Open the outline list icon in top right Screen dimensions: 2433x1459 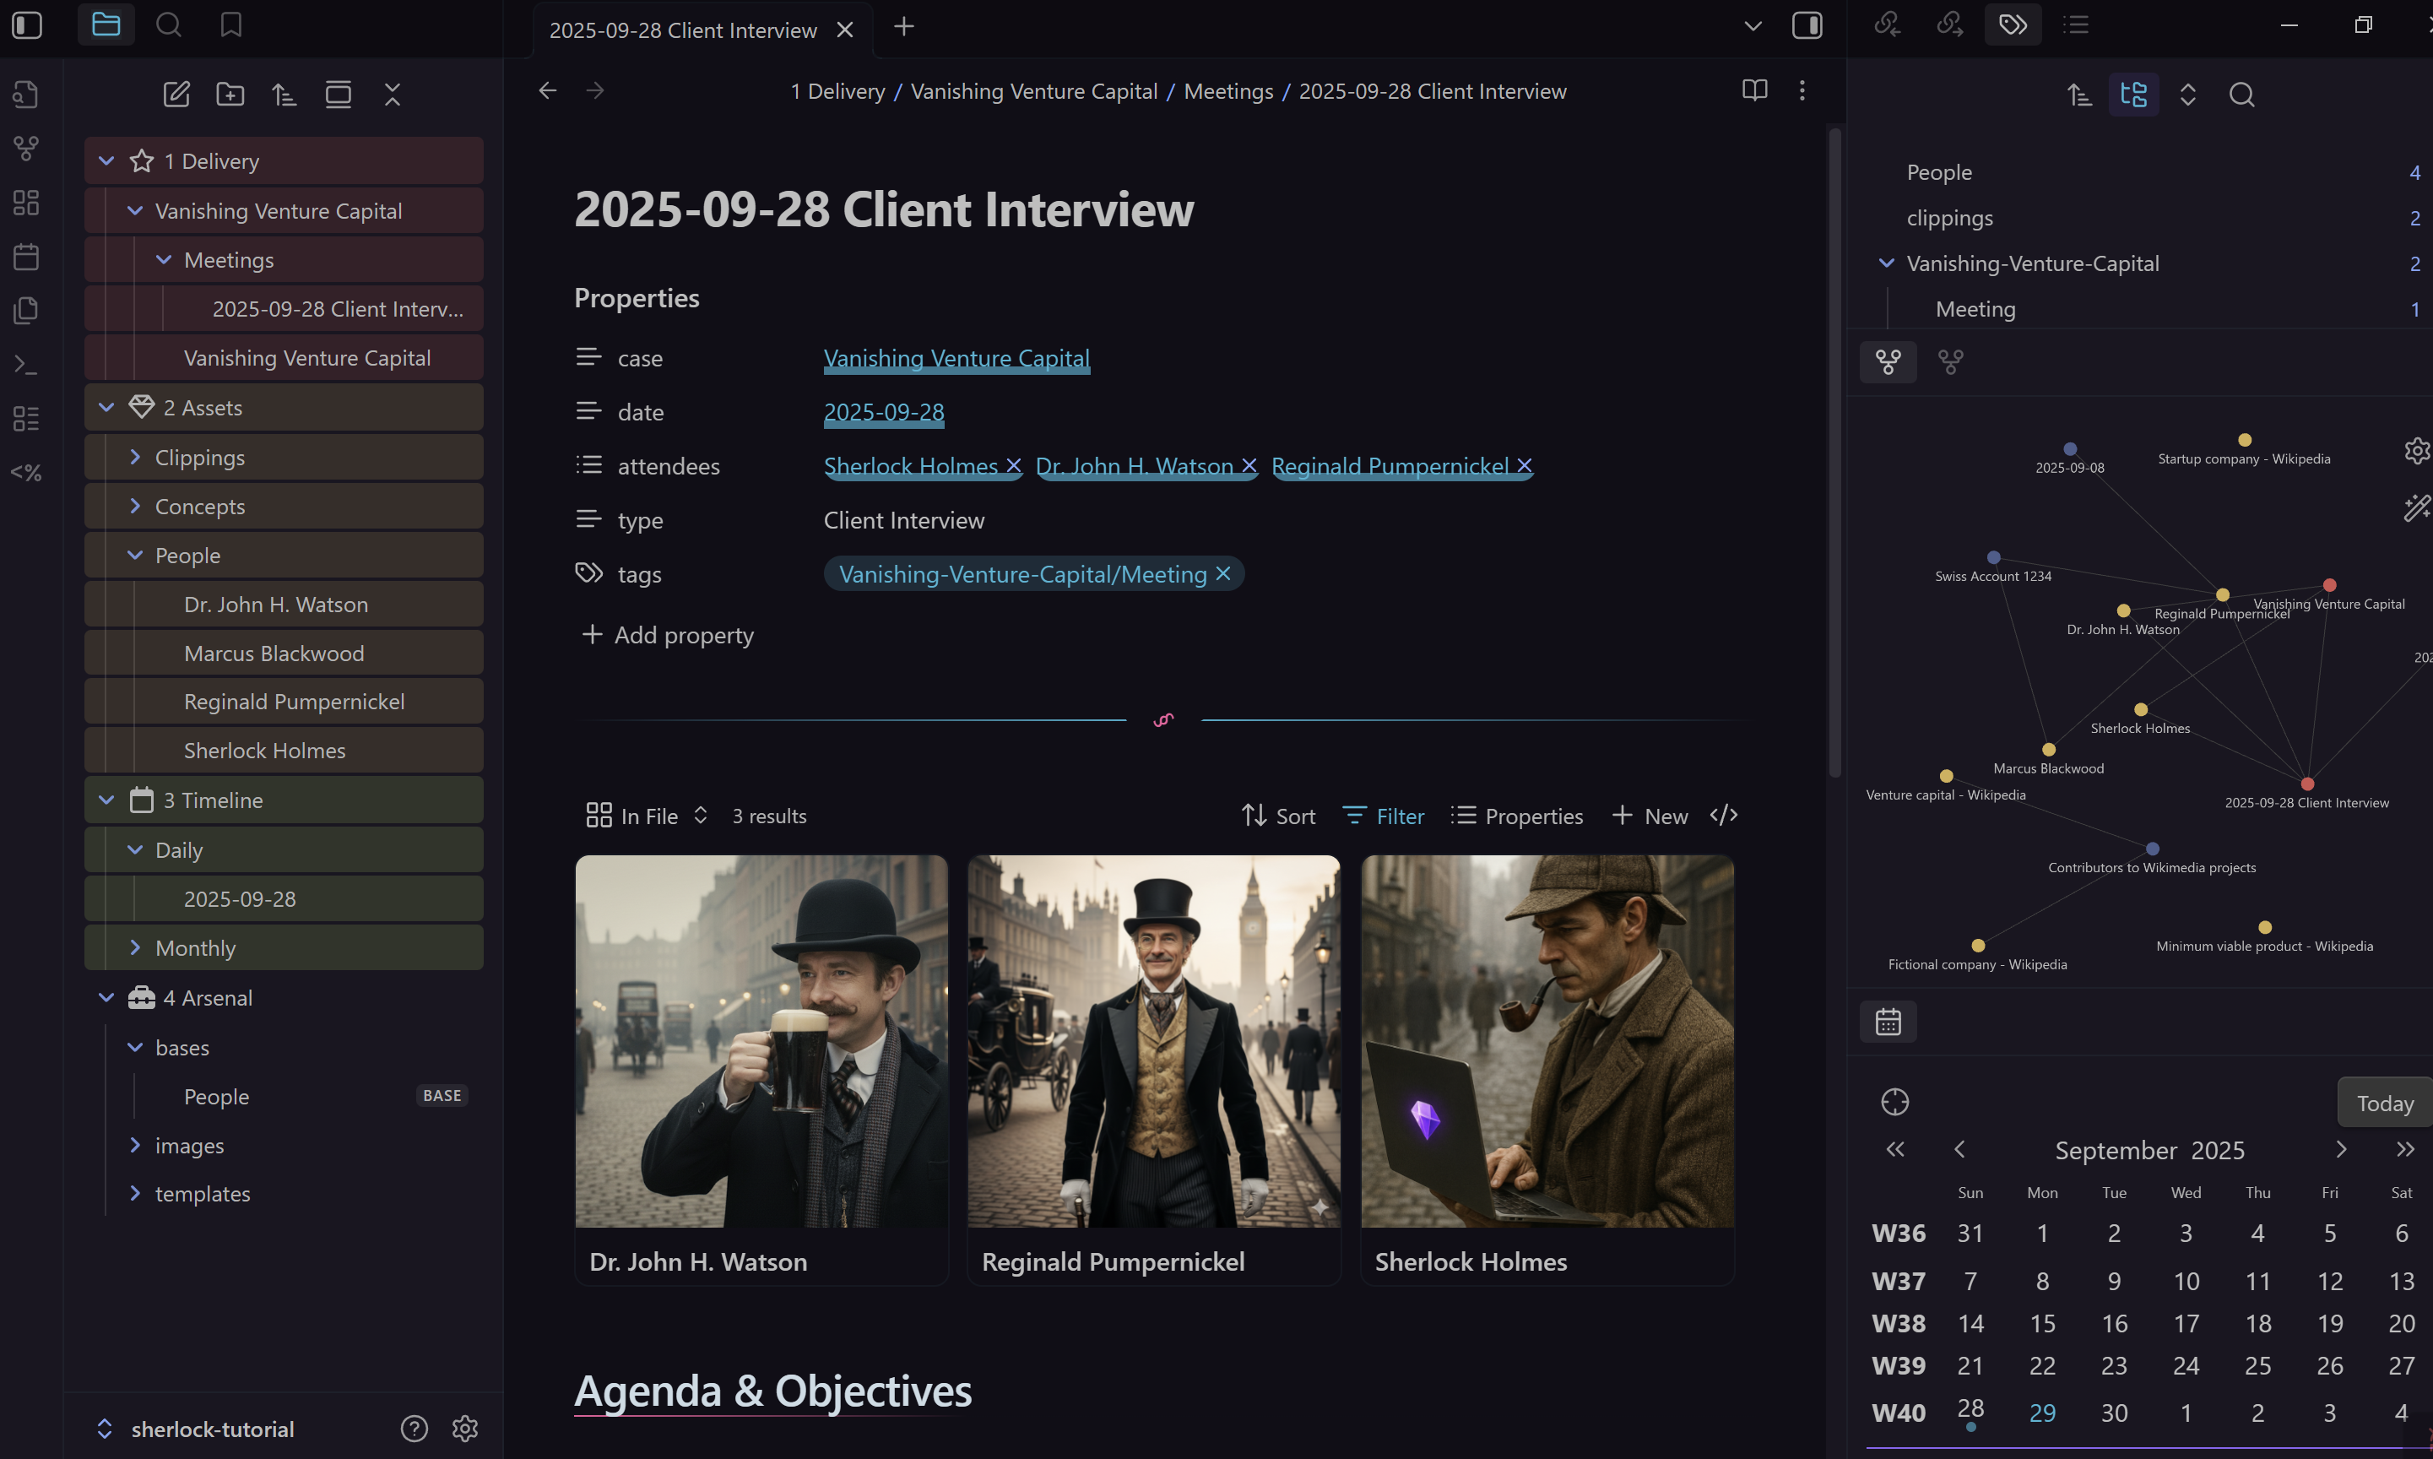pos(2075,24)
